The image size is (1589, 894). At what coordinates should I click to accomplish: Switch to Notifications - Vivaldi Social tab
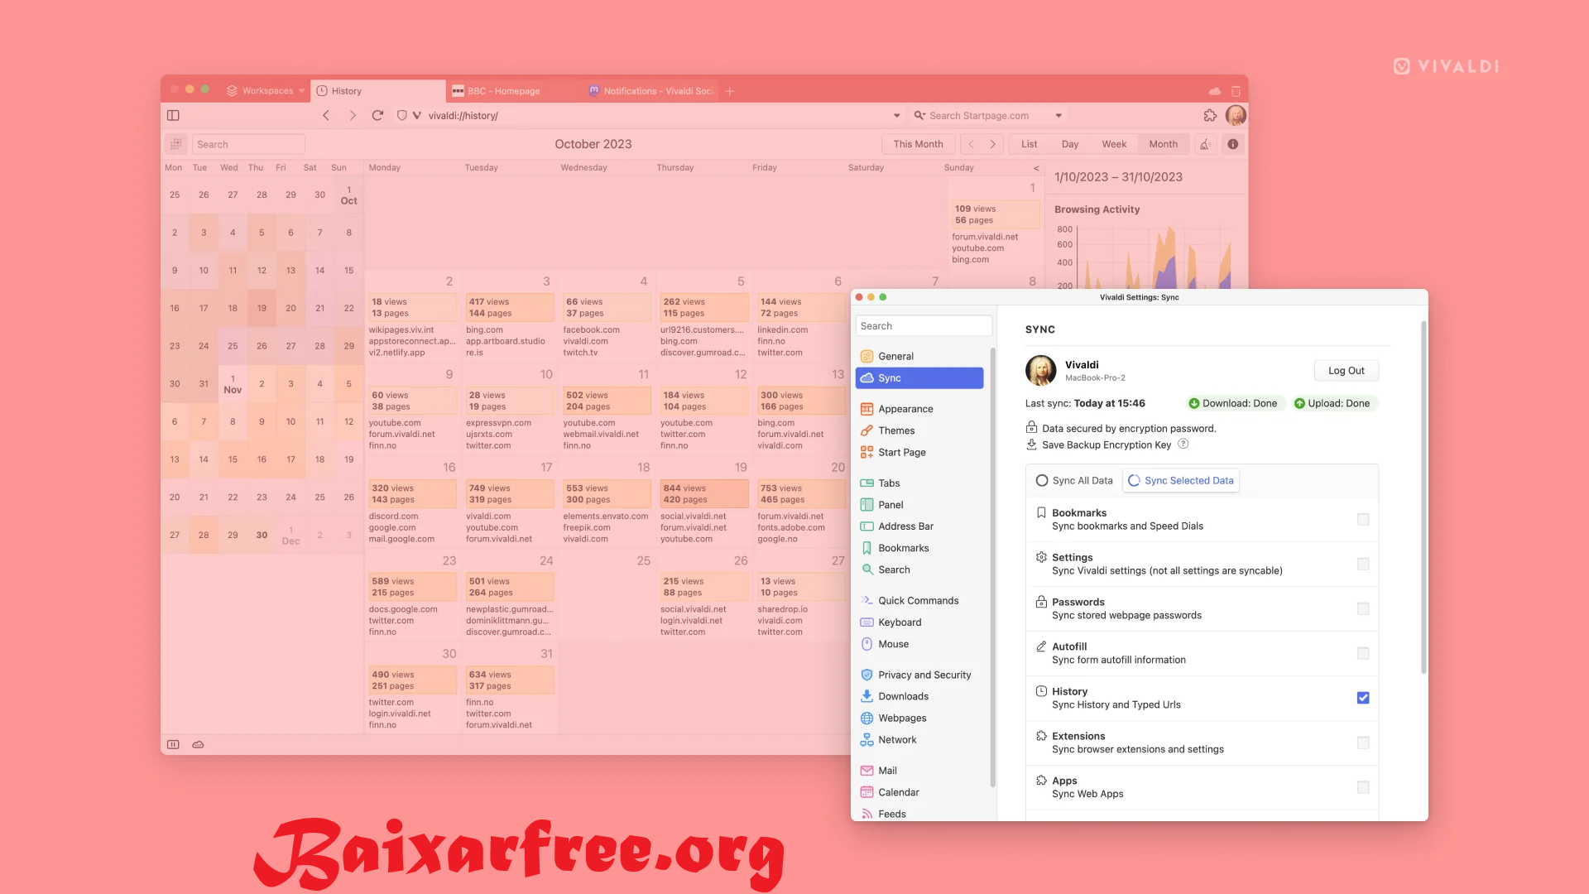point(652,91)
